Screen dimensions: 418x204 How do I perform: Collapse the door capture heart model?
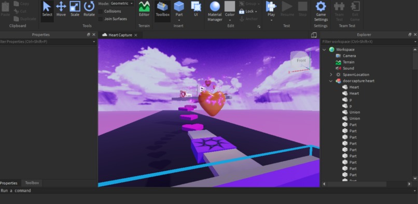331,81
